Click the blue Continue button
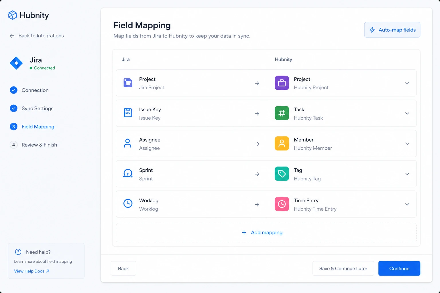Screen dimensions: 440x293 (399, 268)
